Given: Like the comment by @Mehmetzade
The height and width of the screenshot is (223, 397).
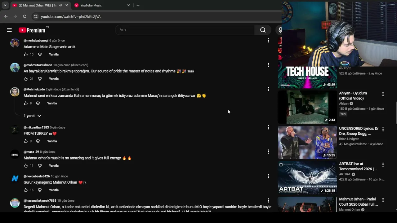Looking at the screenshot, I should pyautogui.click(x=26, y=103).
